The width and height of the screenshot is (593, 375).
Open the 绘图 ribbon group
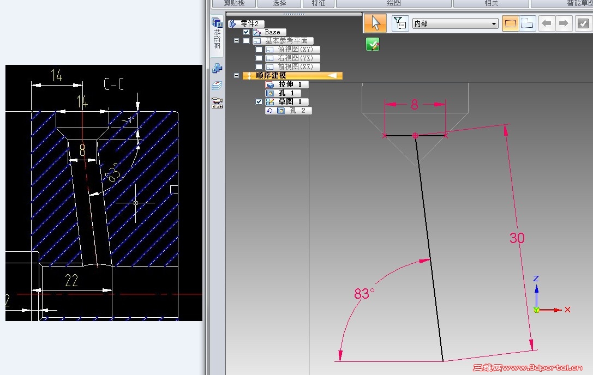(x=394, y=3)
